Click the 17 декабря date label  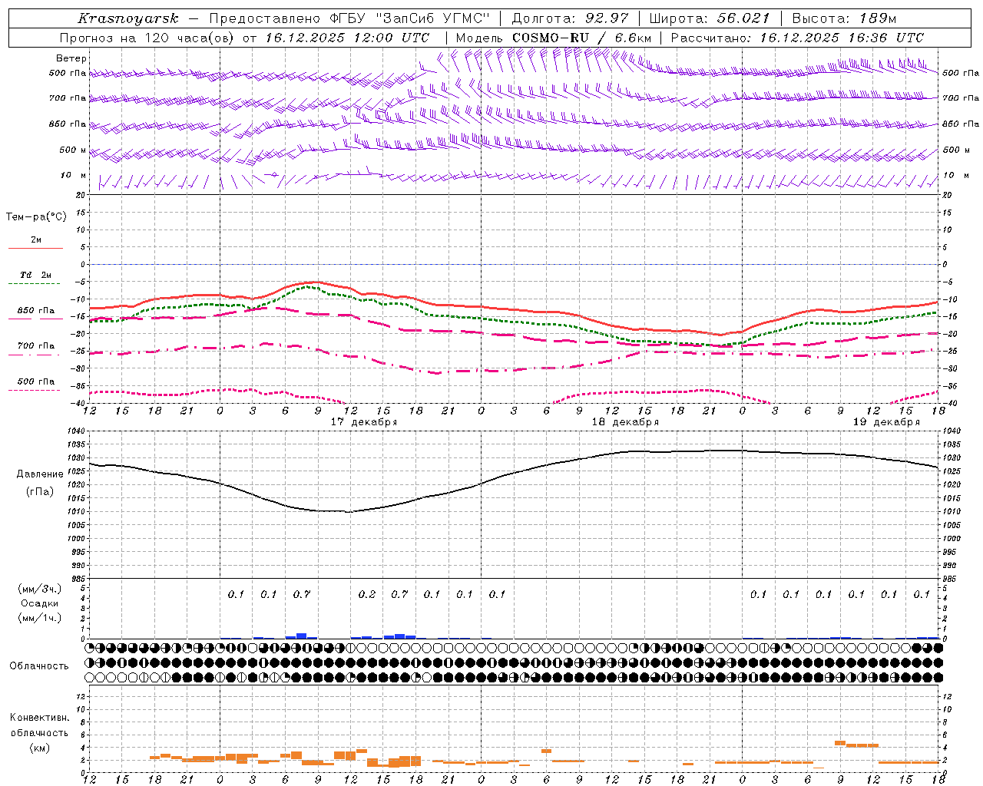click(364, 422)
